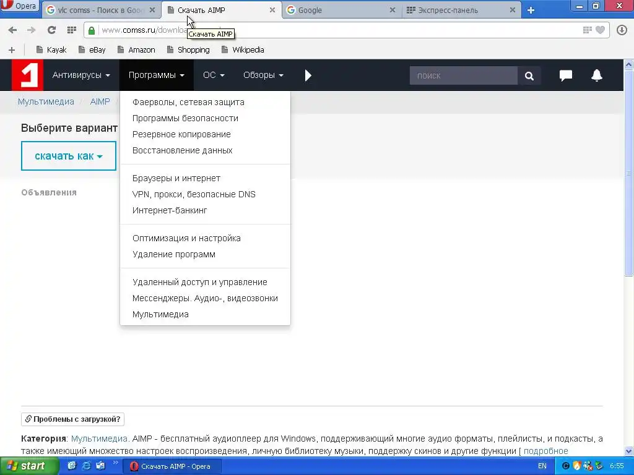
Task: Select VPN, прокси, безопасные DNS item
Action: [x=194, y=195]
